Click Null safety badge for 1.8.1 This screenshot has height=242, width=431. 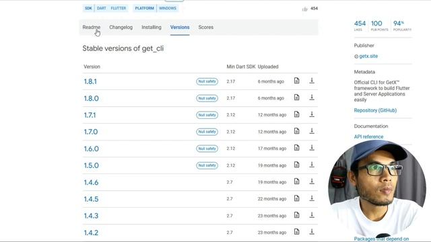[207, 81]
